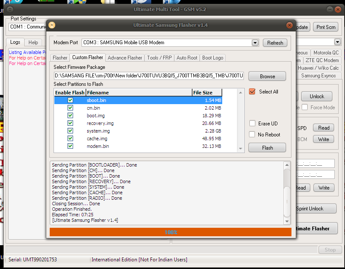Click the BCM Write button

(x=323, y=139)
